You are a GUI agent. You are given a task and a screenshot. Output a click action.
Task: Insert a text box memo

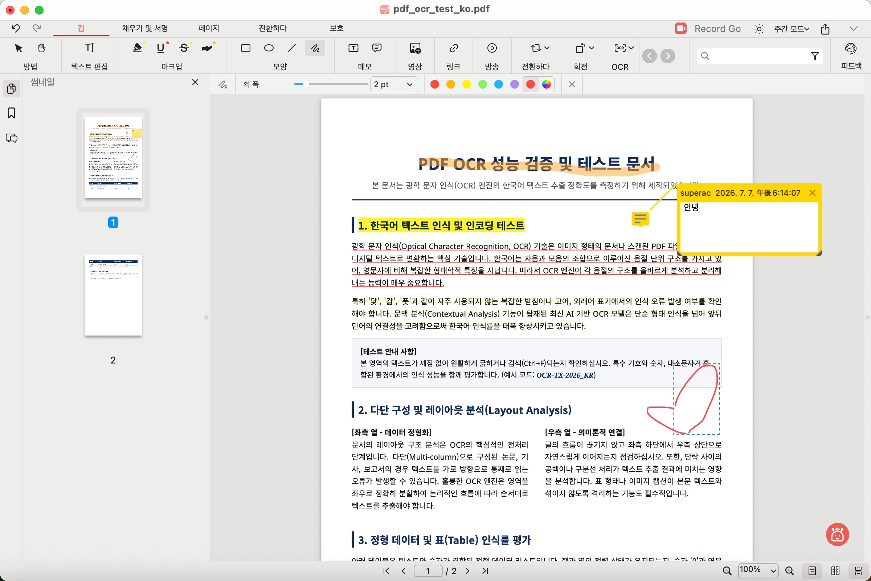353,48
